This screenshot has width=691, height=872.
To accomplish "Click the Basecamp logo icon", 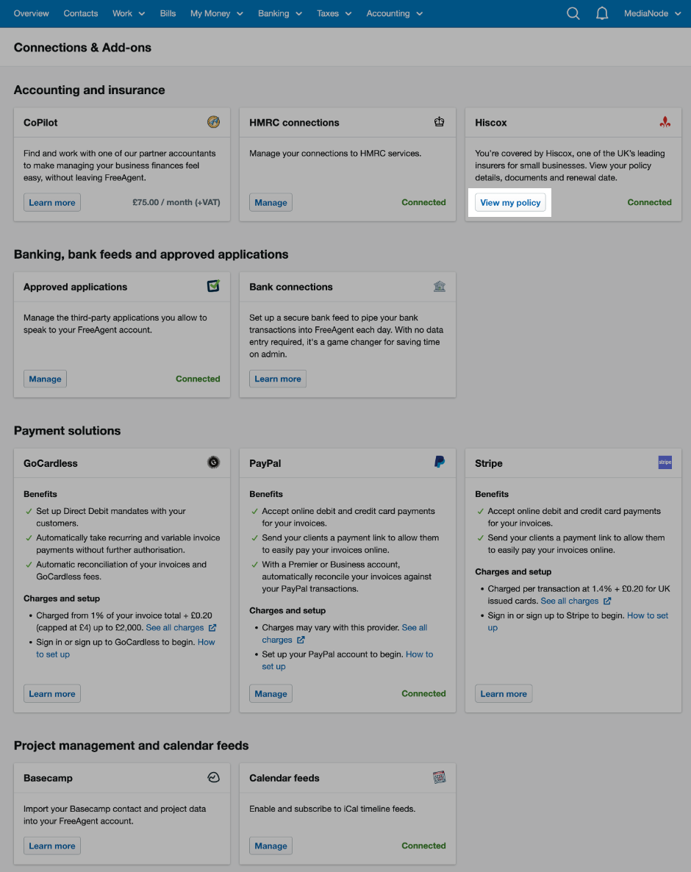I will pos(213,777).
